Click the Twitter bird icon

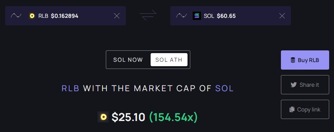tap(294, 85)
